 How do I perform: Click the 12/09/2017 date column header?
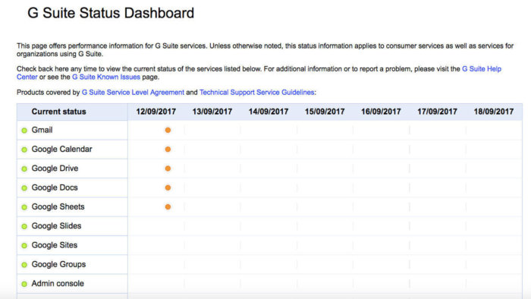pyautogui.click(x=156, y=112)
